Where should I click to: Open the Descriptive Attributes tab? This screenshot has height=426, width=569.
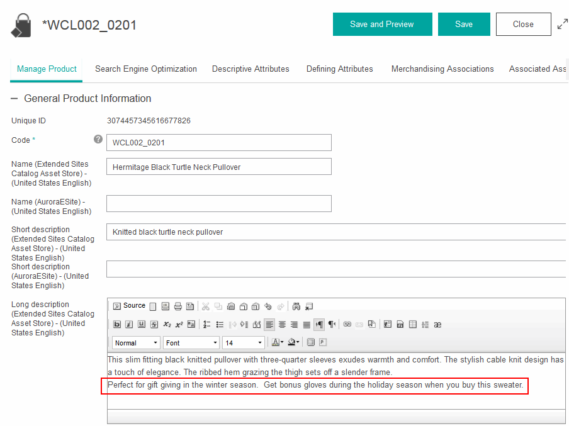click(x=251, y=69)
